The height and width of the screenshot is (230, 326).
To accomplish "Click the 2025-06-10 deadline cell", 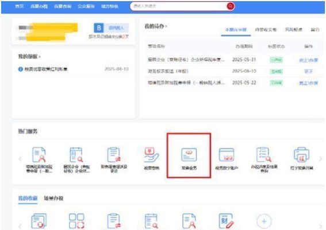I will click(x=244, y=71).
